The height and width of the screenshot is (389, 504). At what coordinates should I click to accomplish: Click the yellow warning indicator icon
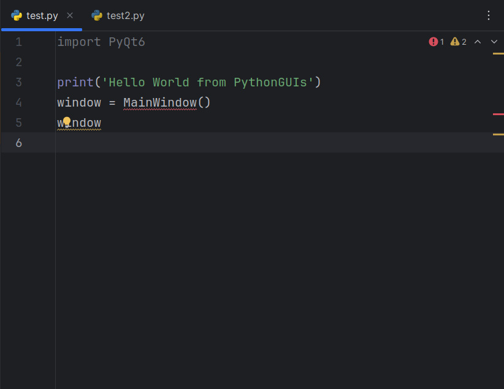(x=455, y=42)
